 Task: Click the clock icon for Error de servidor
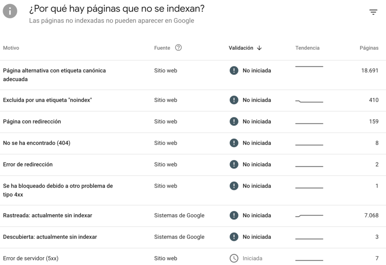click(234, 258)
